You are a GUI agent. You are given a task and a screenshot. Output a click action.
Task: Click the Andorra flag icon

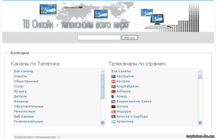click(113, 112)
